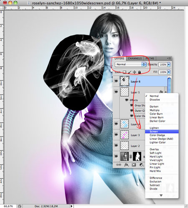Click the status bar preview icon next to zoom
Image resolution: width=188 pixels, height=208 pixels.
tap(20, 206)
